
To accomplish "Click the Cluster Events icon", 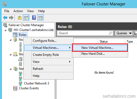I will (15, 88).
